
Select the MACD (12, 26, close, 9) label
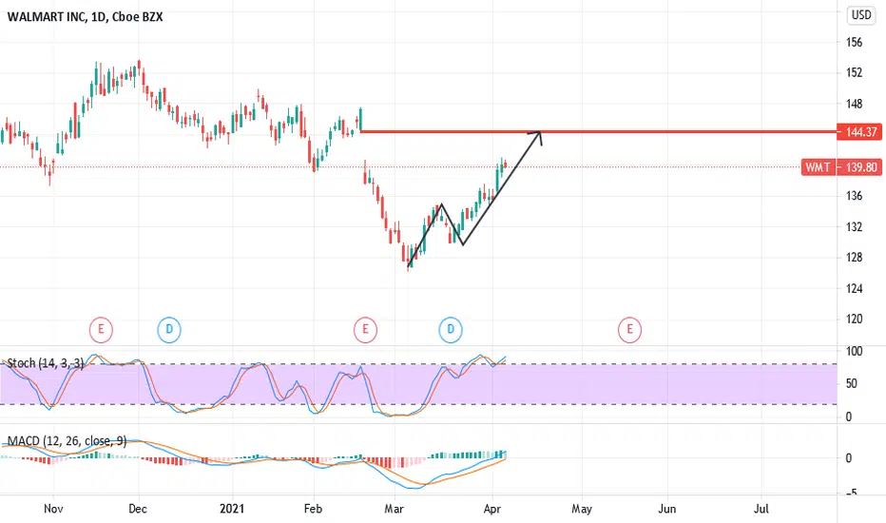click(x=67, y=441)
